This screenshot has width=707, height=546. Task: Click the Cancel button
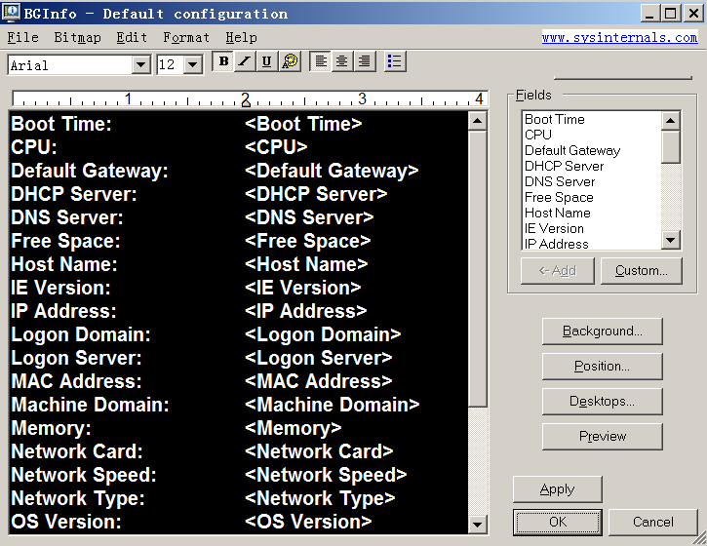[653, 522]
